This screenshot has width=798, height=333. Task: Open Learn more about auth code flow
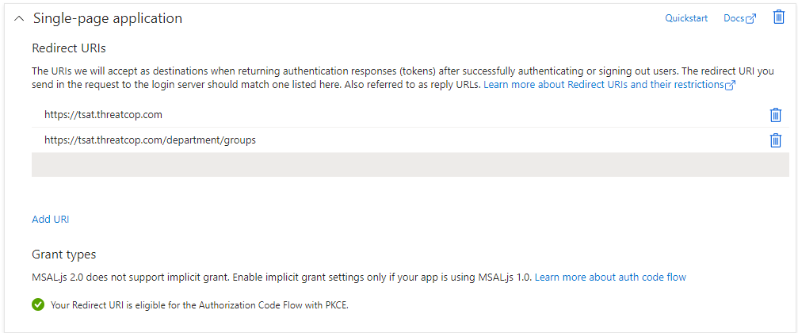610,277
